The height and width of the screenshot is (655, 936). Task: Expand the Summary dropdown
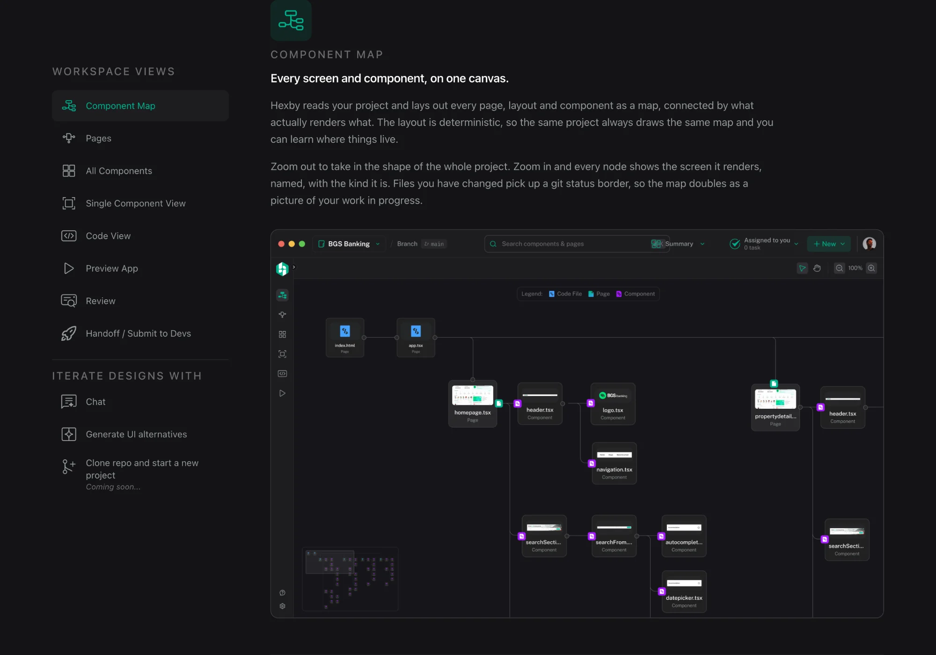point(678,244)
